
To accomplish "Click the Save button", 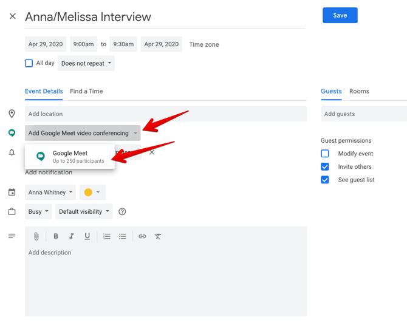I will [340, 15].
